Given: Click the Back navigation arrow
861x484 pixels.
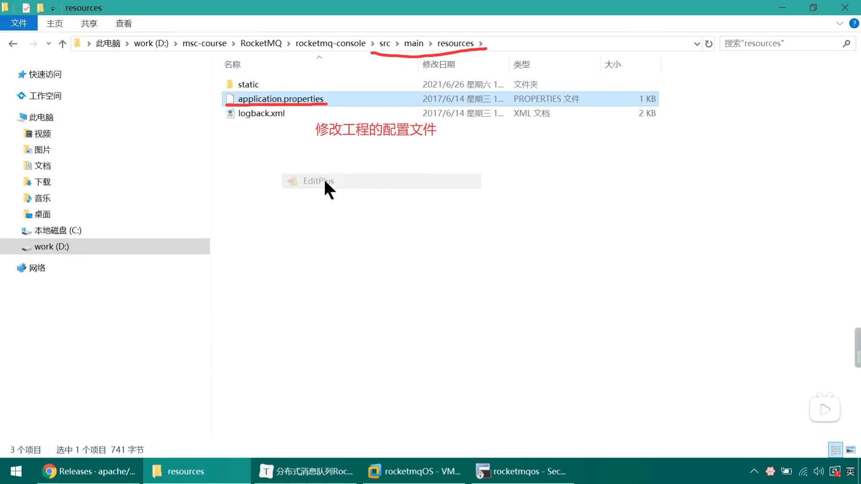Looking at the screenshot, I should pyautogui.click(x=13, y=43).
